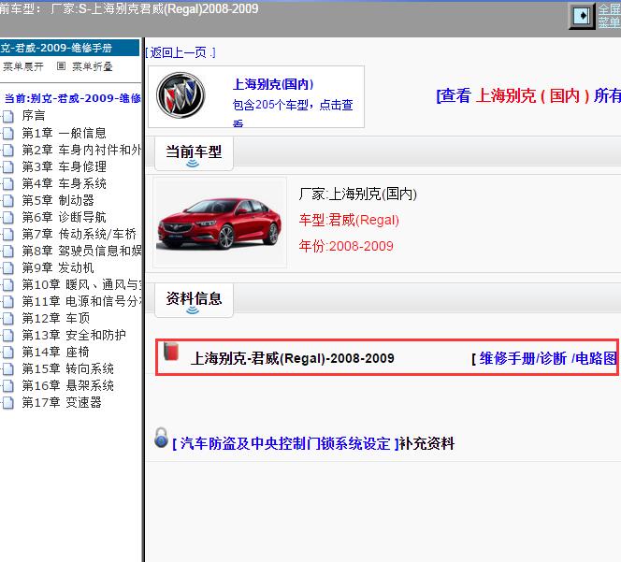Open 第10章 暖风、通风 chapter
621x562 pixels.
click(x=81, y=284)
